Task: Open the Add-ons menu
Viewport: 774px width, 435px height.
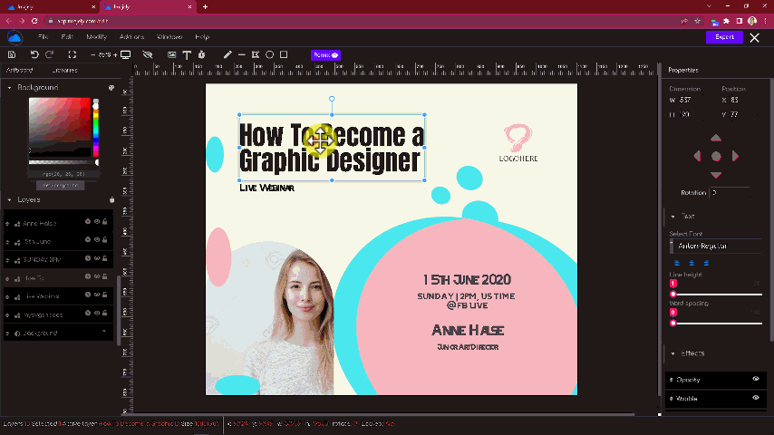Action: coord(131,37)
